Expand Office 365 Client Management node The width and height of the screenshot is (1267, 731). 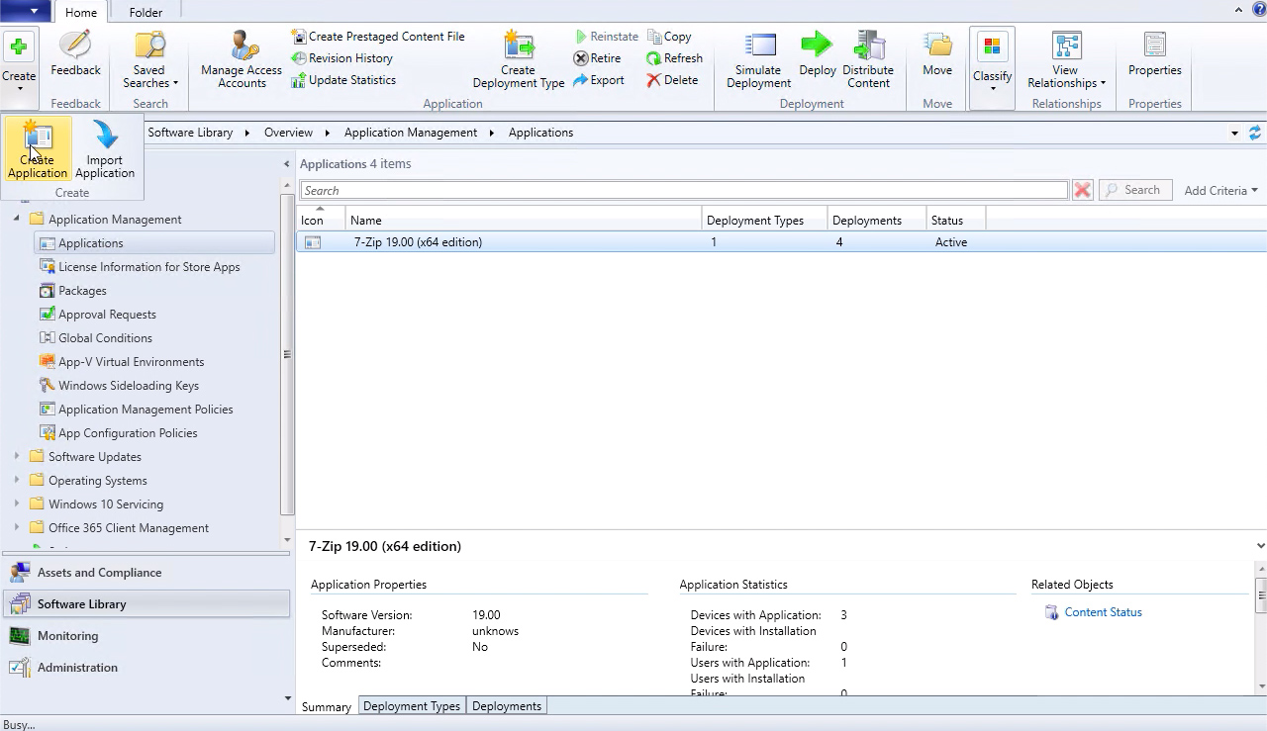pos(17,527)
